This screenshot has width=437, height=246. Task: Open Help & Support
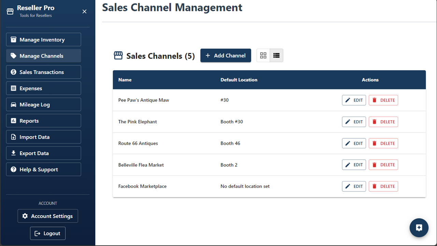(x=43, y=169)
